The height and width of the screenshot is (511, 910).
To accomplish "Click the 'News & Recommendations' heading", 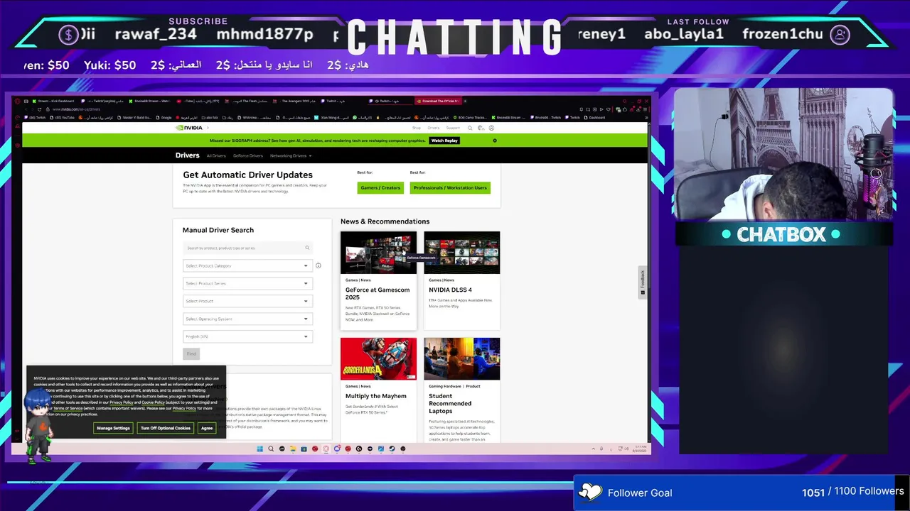I will coord(385,221).
